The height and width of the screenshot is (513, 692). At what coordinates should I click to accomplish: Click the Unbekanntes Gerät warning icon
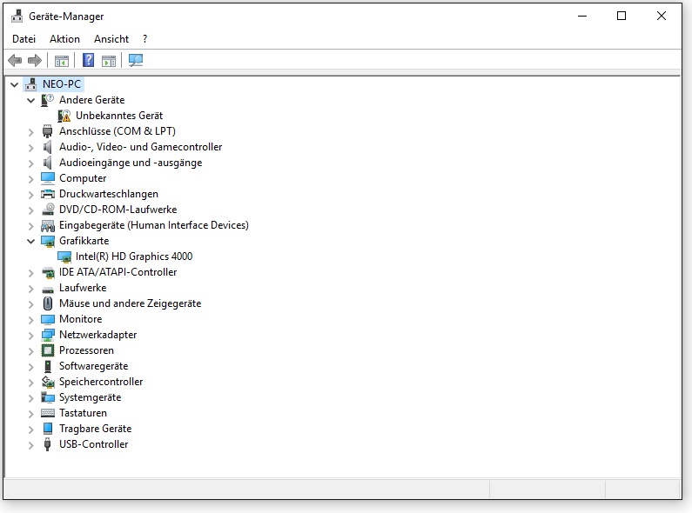pos(64,116)
